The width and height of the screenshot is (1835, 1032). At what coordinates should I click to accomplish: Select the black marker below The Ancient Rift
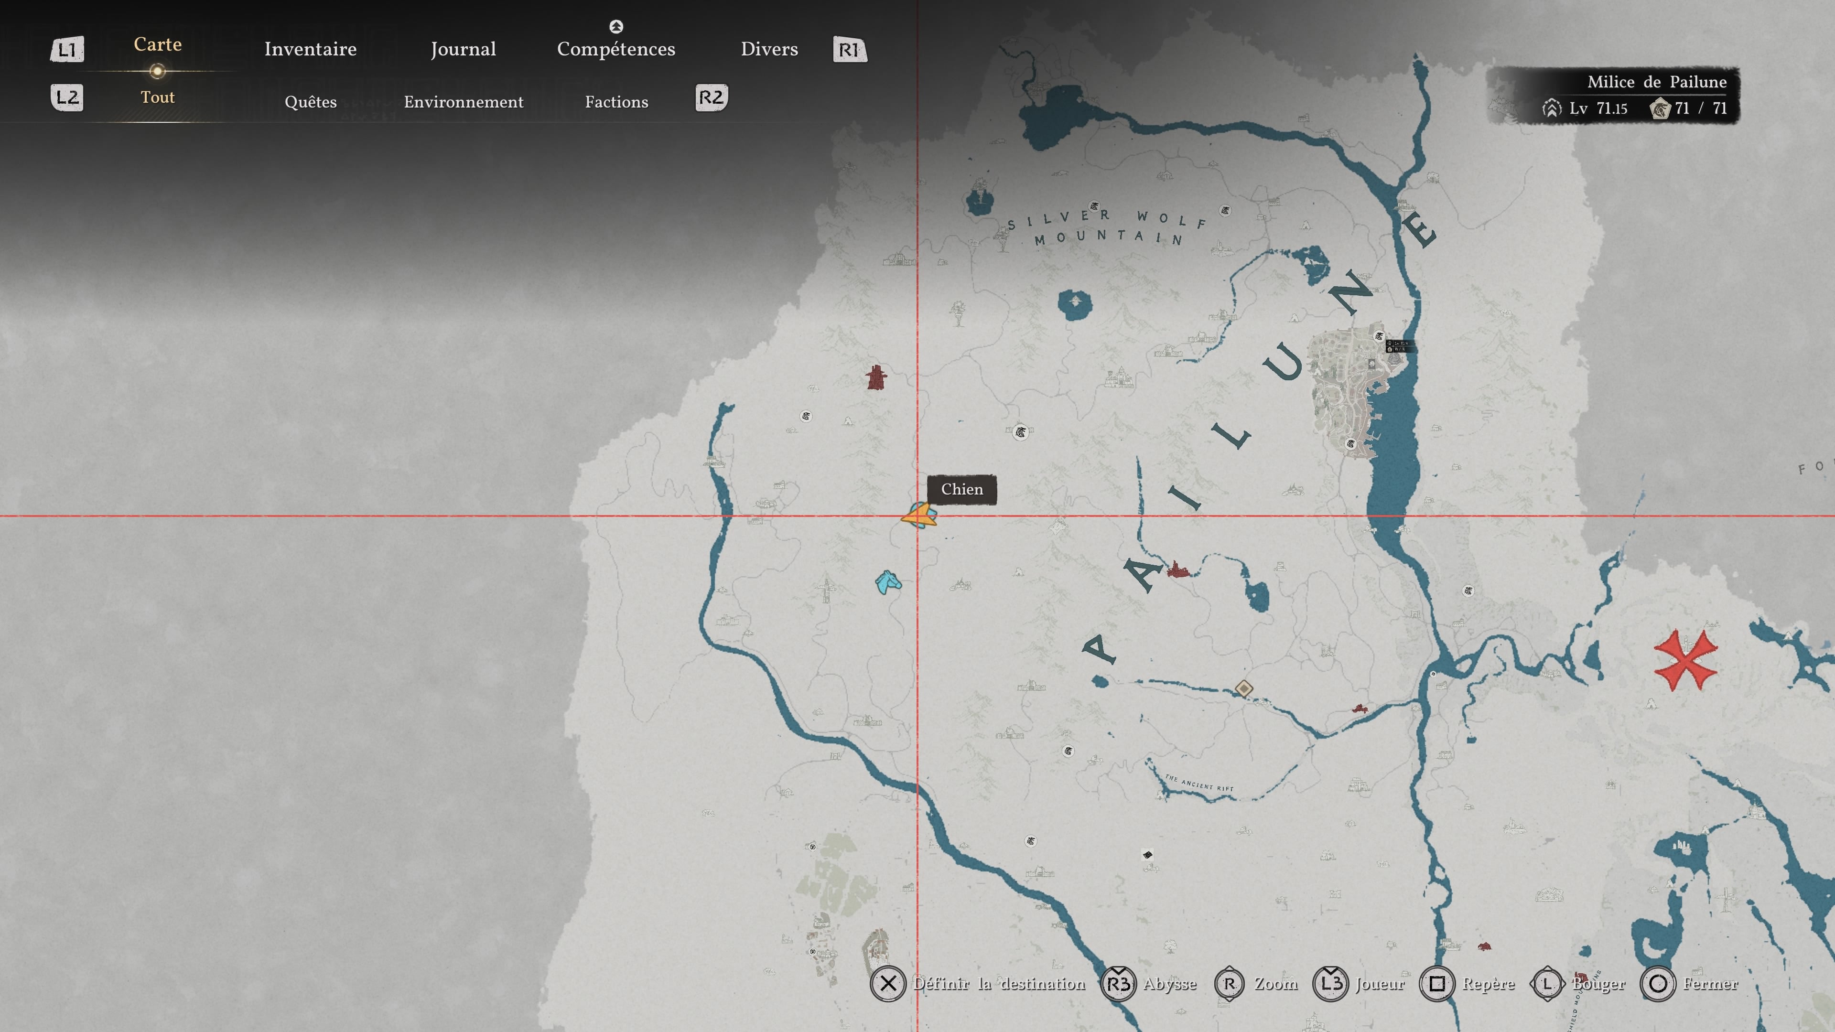tap(1147, 855)
